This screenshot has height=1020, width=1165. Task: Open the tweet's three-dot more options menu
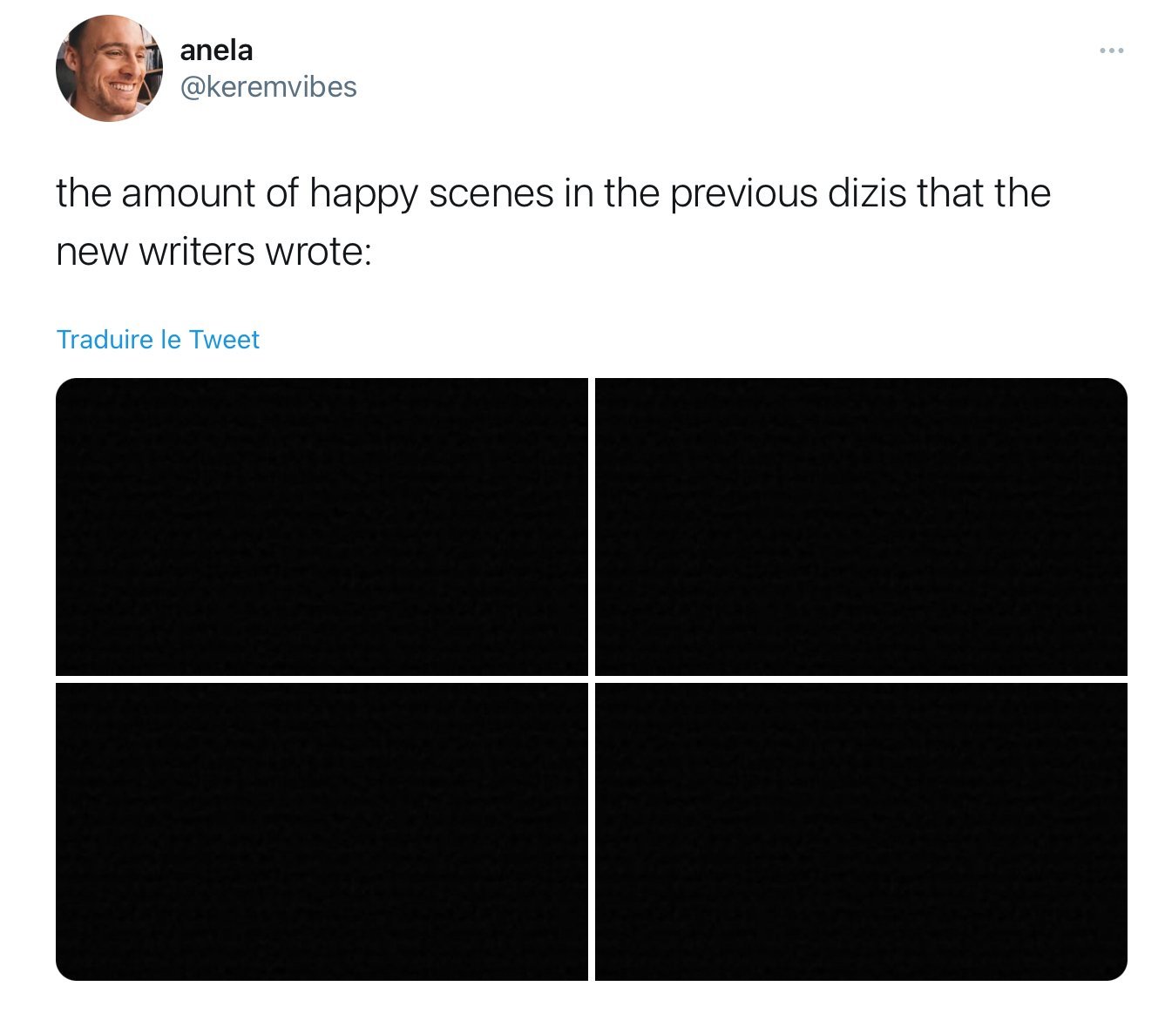coord(1111,51)
